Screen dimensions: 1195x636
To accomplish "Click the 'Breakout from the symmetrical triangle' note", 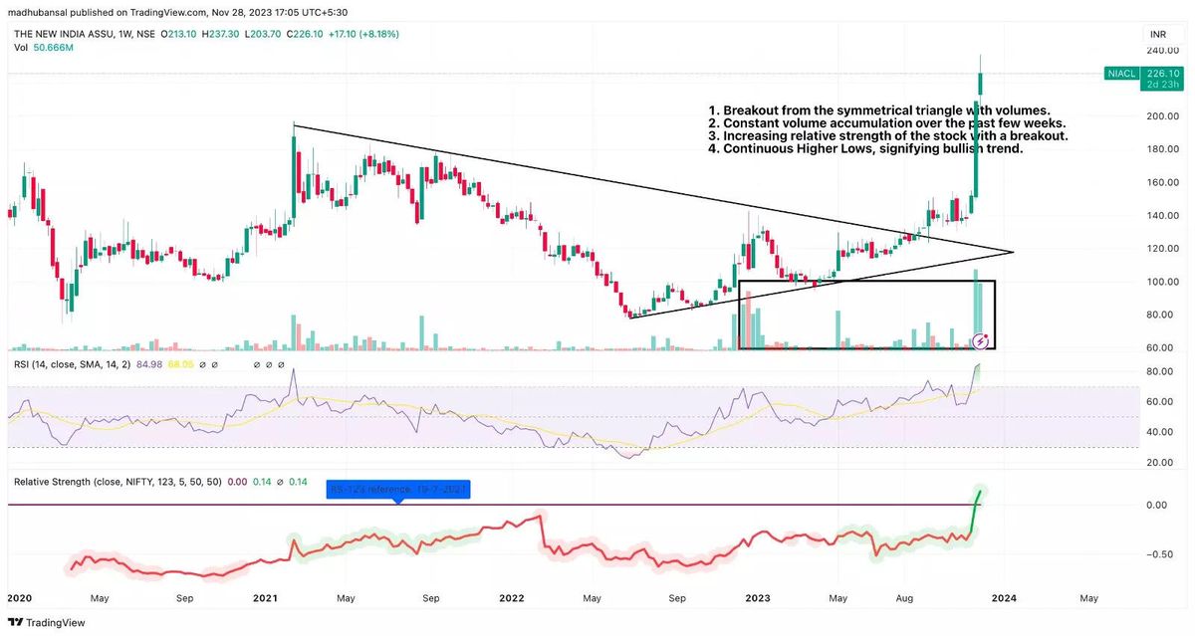I will tap(879, 109).
